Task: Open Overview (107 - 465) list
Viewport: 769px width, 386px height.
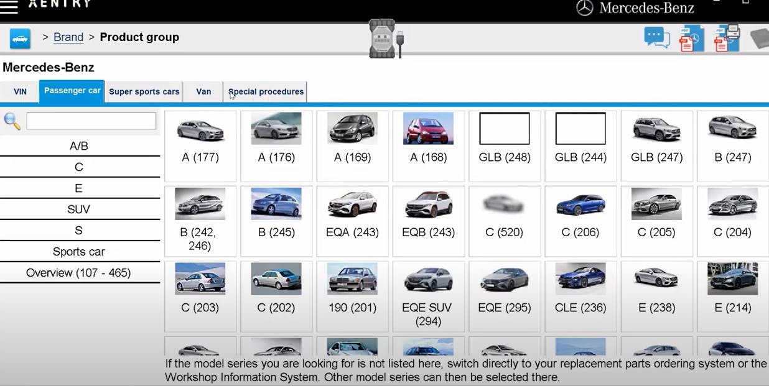Action: tap(79, 273)
